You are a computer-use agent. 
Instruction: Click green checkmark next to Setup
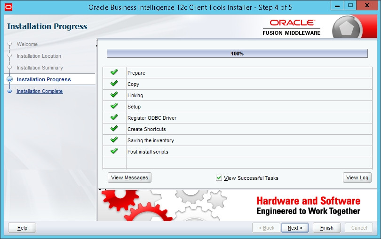click(114, 106)
